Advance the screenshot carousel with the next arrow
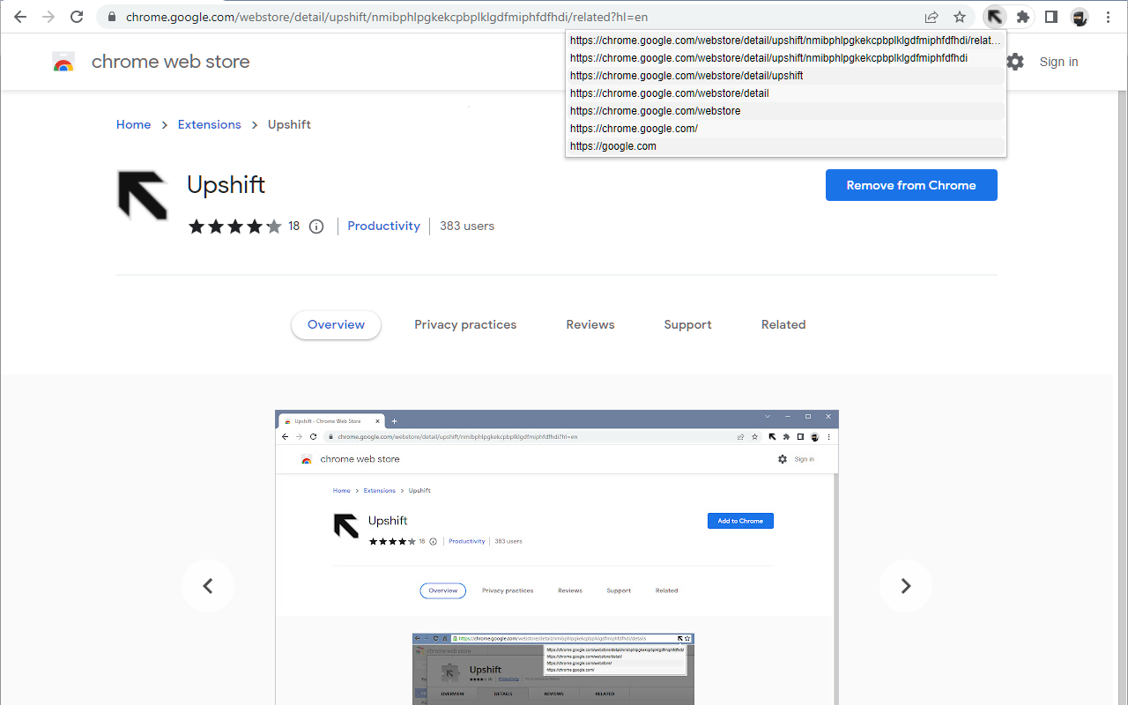 pos(906,586)
